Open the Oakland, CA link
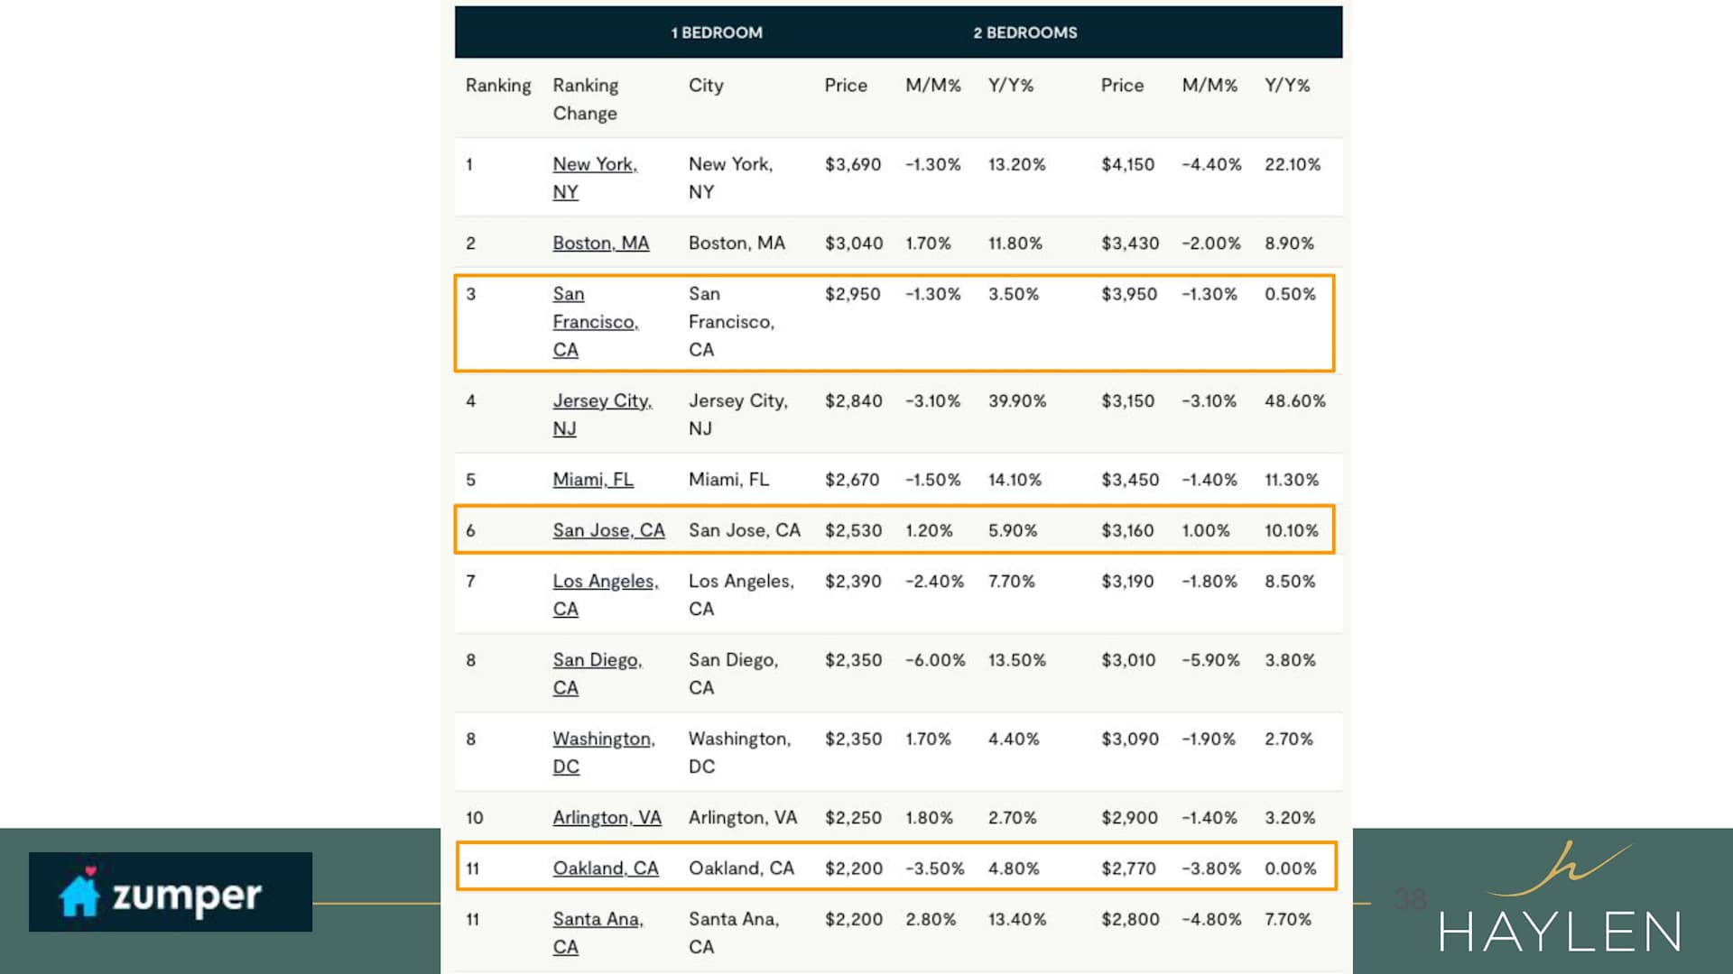Viewport: 1733px width, 974px height. click(605, 868)
